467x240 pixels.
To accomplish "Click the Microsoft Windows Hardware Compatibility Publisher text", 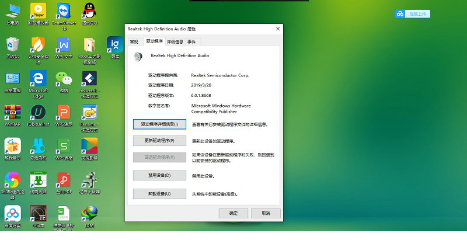I will tap(221, 109).
